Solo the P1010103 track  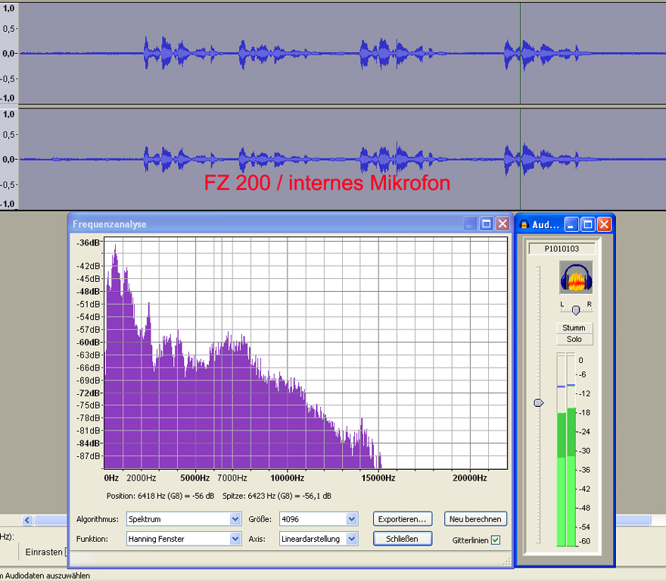[x=575, y=339]
